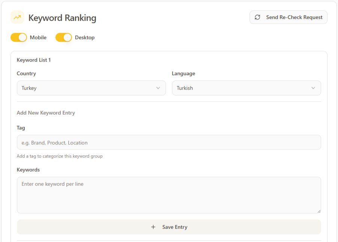Focus the Tag input field
The height and width of the screenshot is (242, 338).
click(169, 142)
